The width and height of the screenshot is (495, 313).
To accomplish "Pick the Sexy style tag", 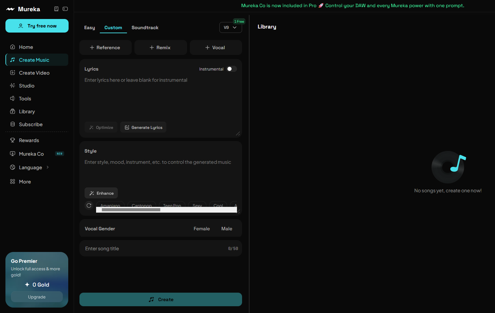I will (x=197, y=204).
